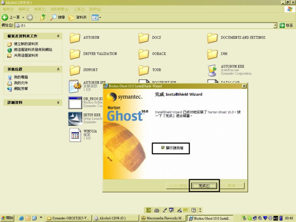Select the I386 folder icon
Viewport: 296px width, 222px height.
(x=212, y=54)
